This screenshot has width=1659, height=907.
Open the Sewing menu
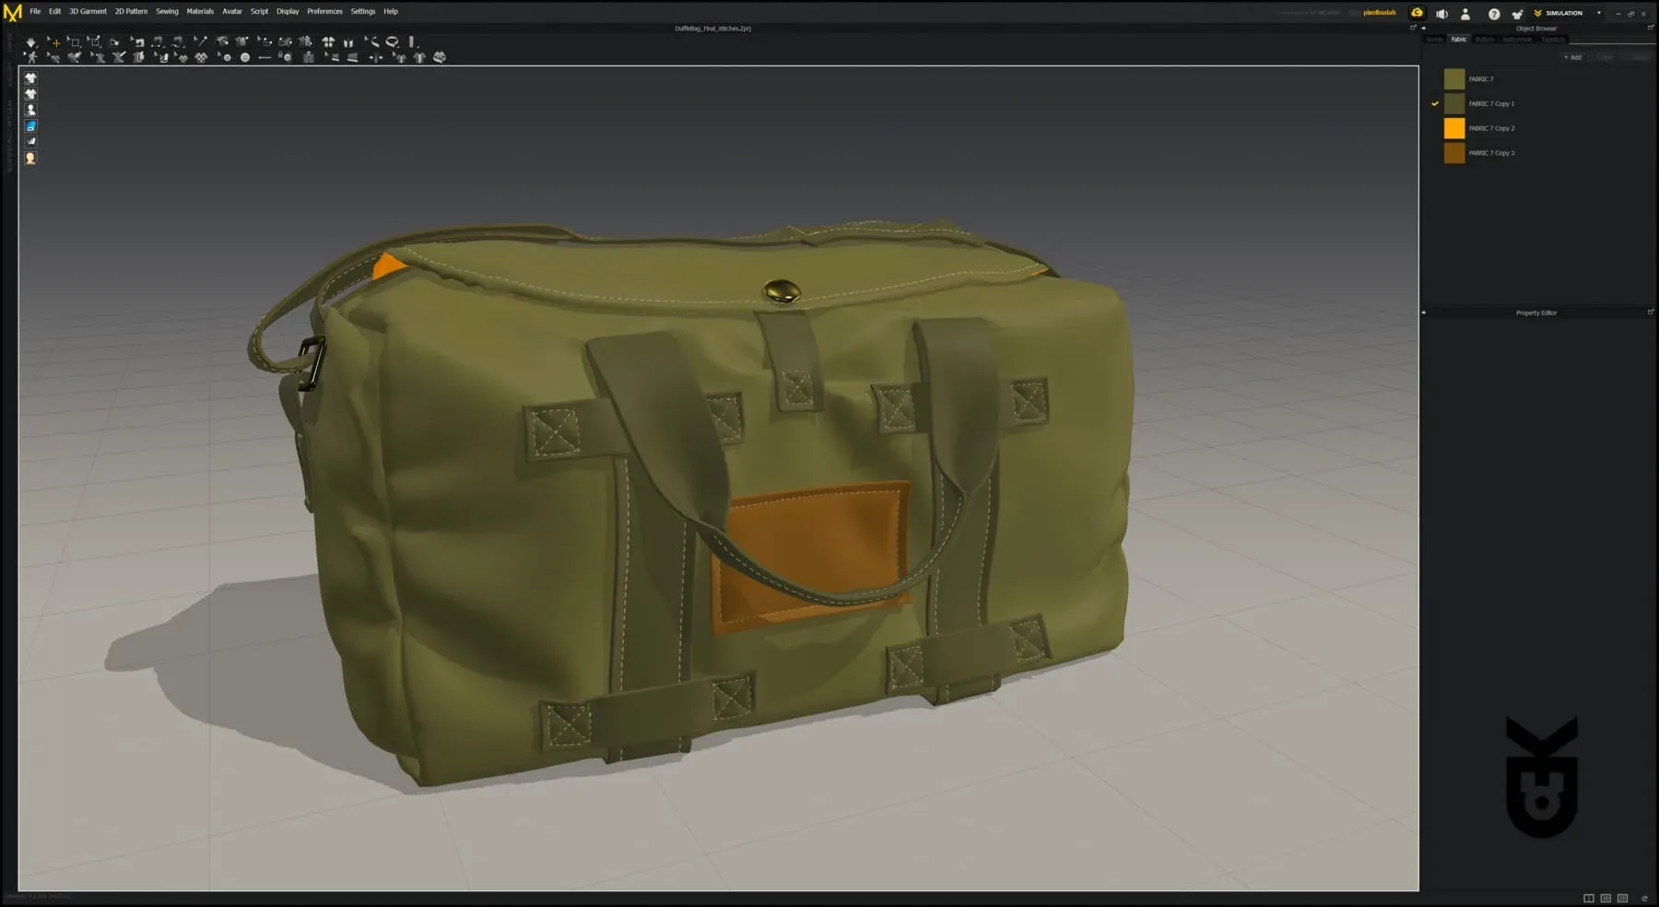167,11
